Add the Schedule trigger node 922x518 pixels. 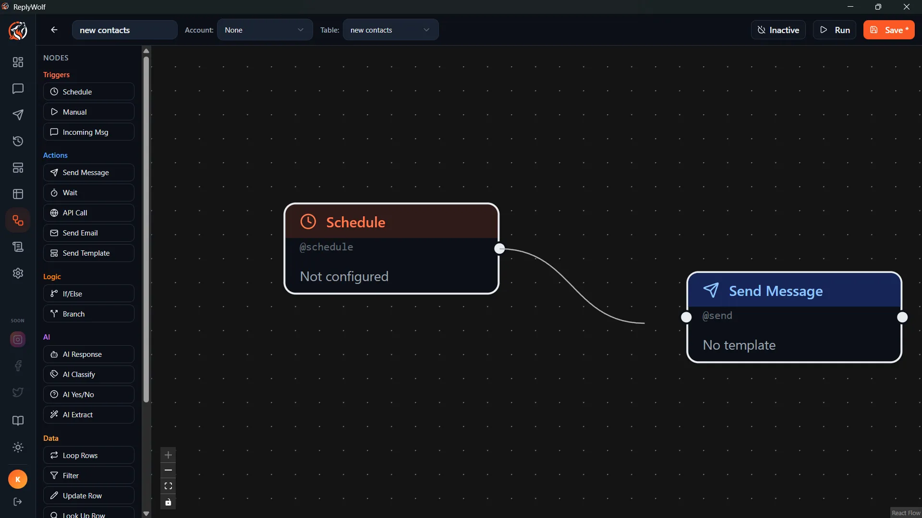(89, 92)
